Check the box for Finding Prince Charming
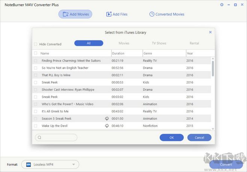Image resolution: width=247 pixels, height=172 pixels. (36, 61)
